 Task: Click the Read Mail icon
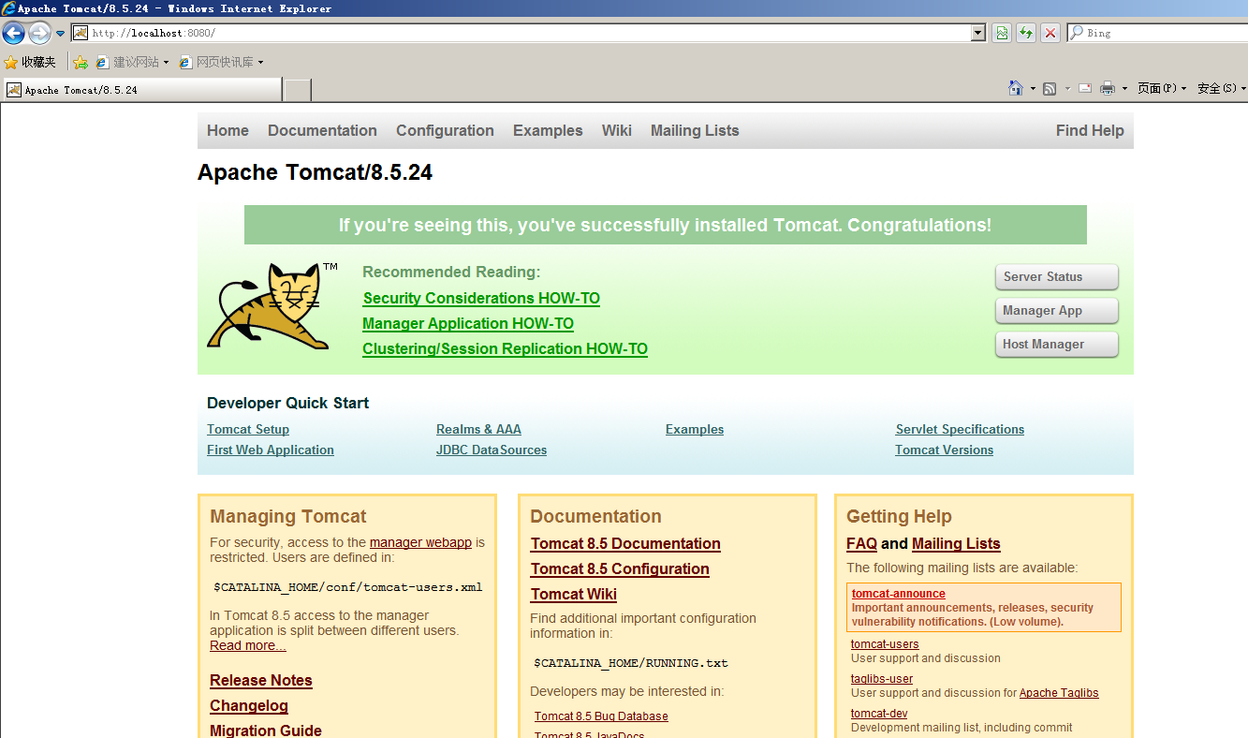click(x=1084, y=88)
